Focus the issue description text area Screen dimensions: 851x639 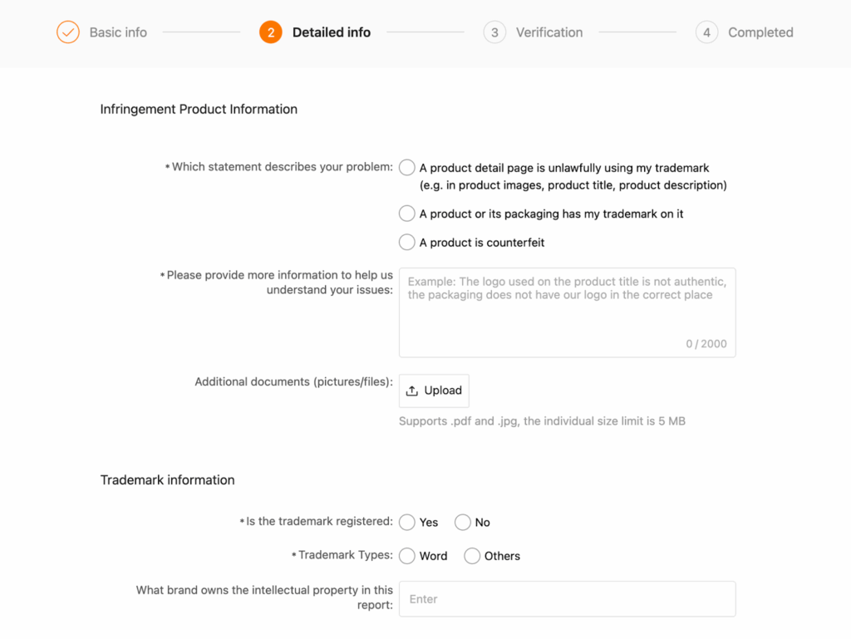click(567, 312)
